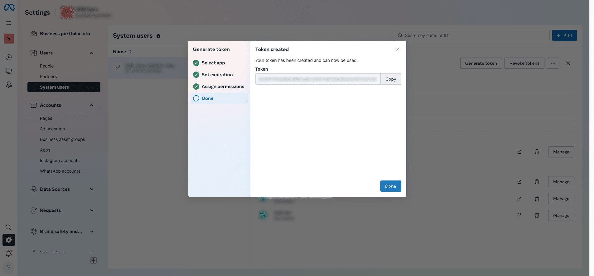Click the Data Sources section label
This screenshot has width=594, height=276.
[55, 189]
